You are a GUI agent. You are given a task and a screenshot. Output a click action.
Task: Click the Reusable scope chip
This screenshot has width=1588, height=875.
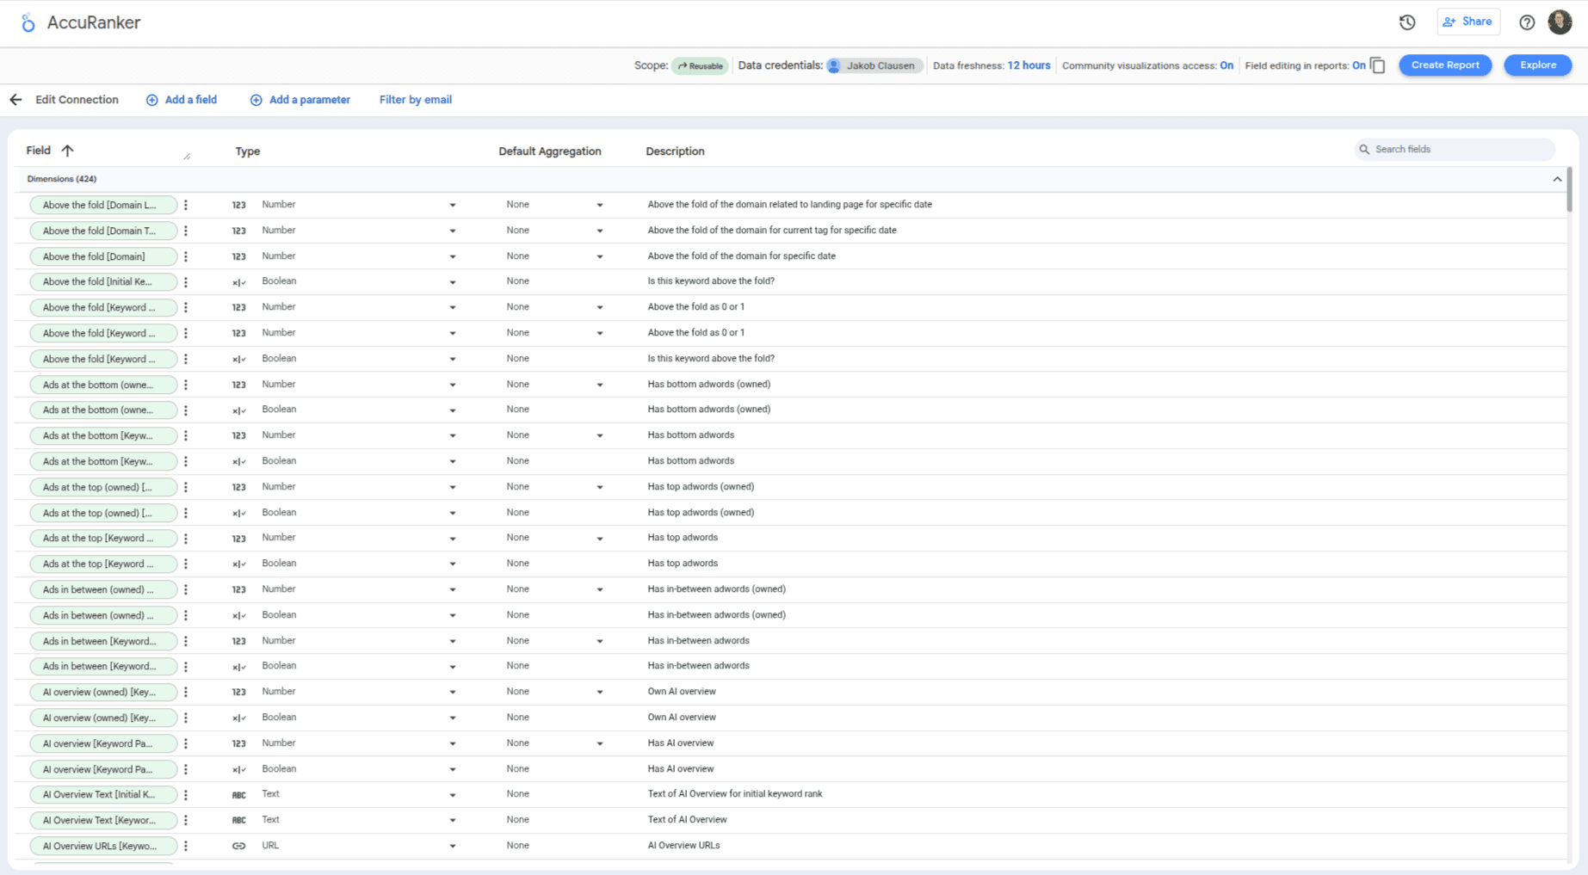(x=700, y=66)
